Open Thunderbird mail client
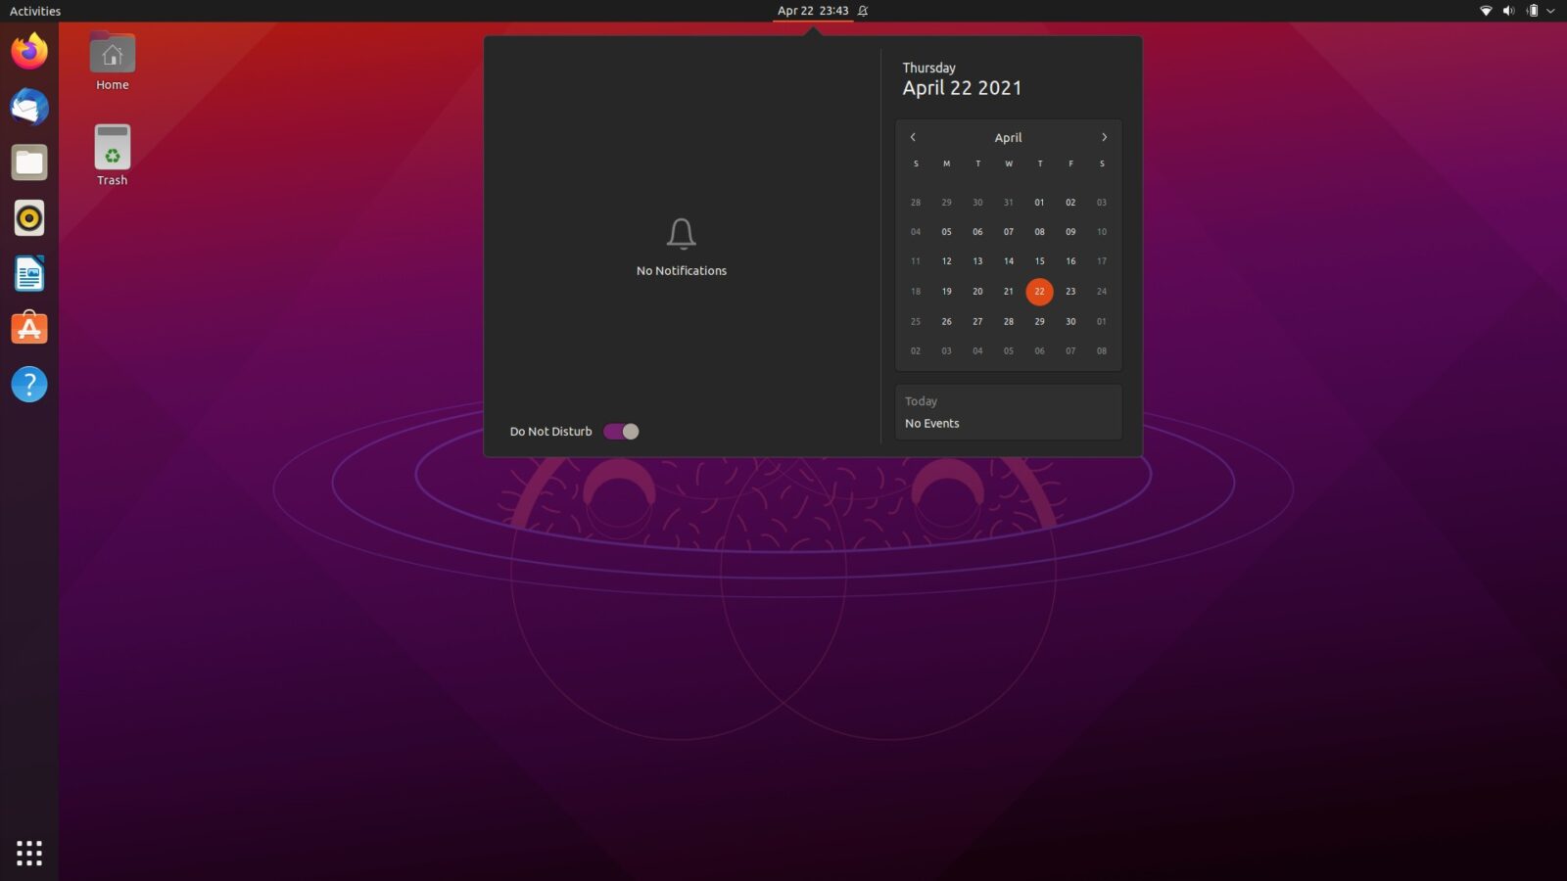Screen dimensions: 1567x881 point(28,108)
